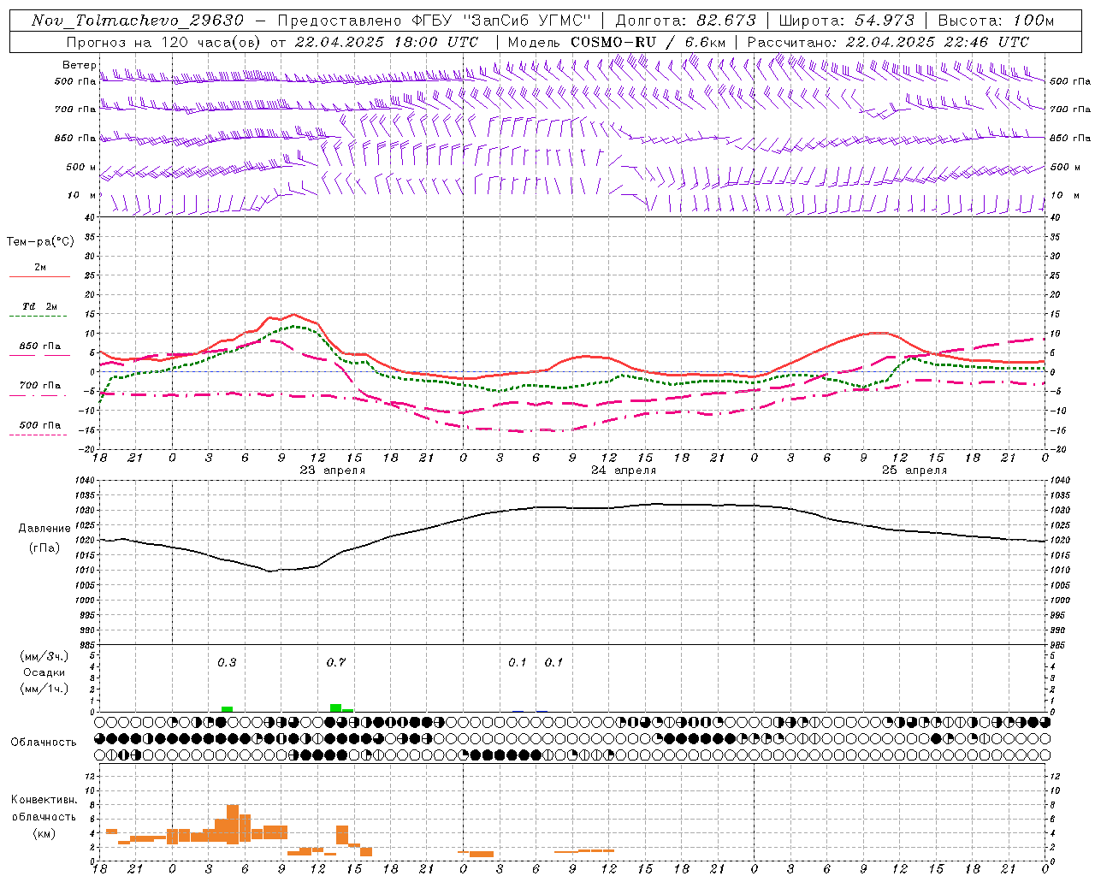Screen dimensions: 1095x876
Task: Click the Облачность cloud cover label
Action: (44, 742)
